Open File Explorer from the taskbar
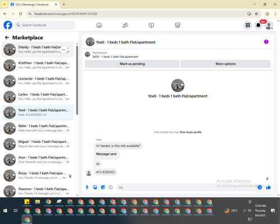Image resolution: width=280 pixels, height=224 pixels. click(38, 202)
